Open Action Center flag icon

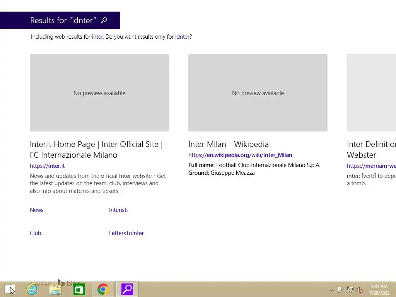[341, 289]
